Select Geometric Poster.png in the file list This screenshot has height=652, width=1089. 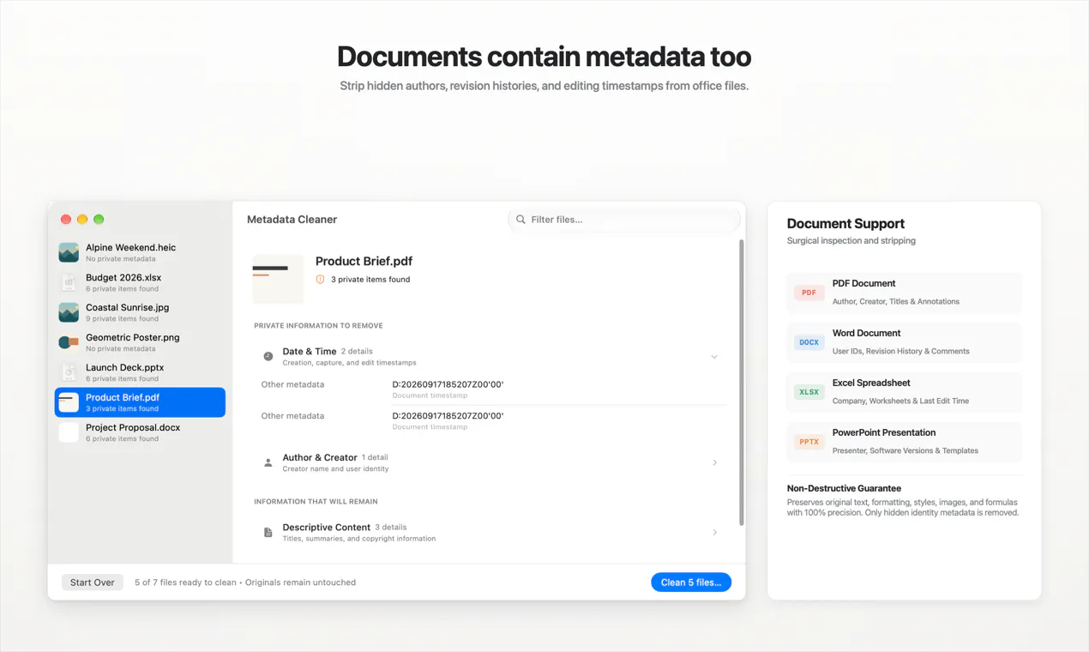pyautogui.click(x=140, y=342)
